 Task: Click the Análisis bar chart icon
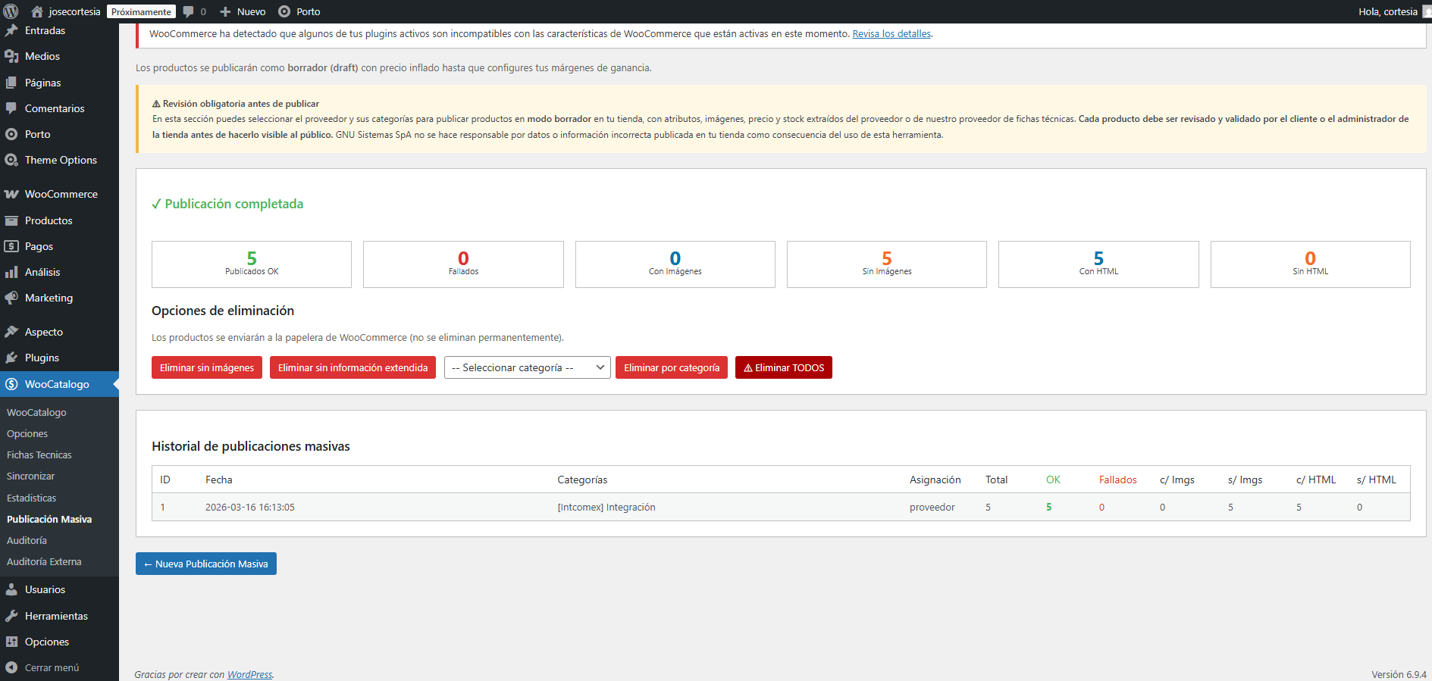point(11,272)
